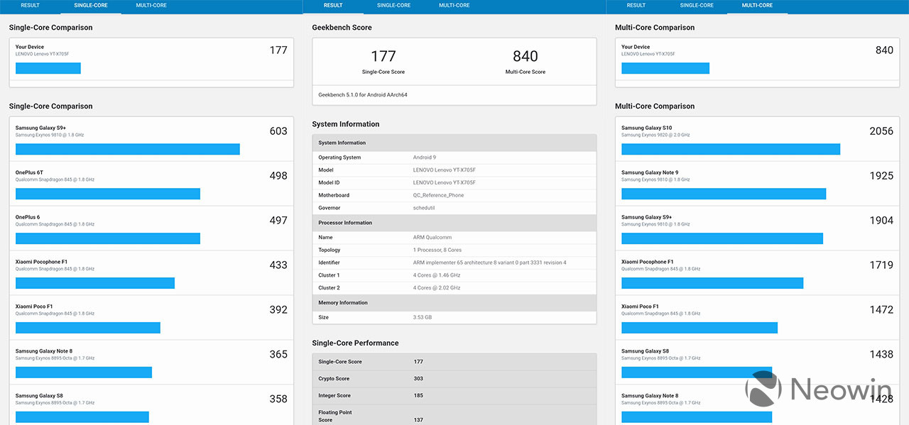
Task: Select the RESULT tab in the middle panel
Action: click(333, 6)
